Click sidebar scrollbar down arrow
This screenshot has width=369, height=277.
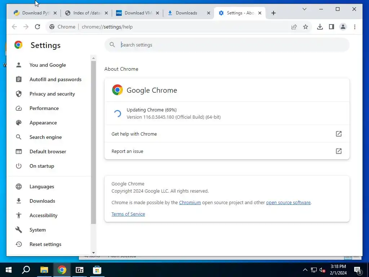tap(93, 253)
